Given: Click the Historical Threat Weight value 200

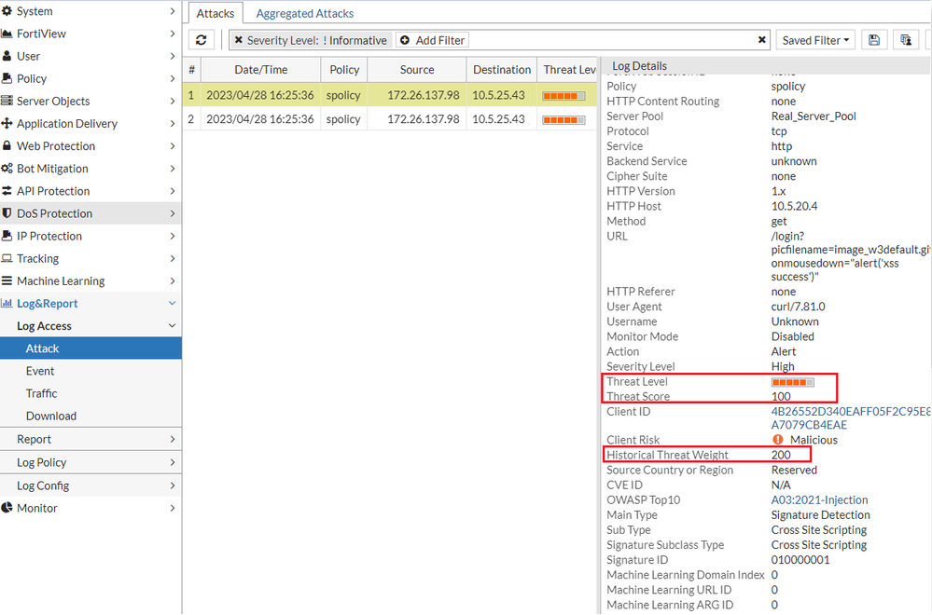Looking at the screenshot, I should click(x=781, y=455).
